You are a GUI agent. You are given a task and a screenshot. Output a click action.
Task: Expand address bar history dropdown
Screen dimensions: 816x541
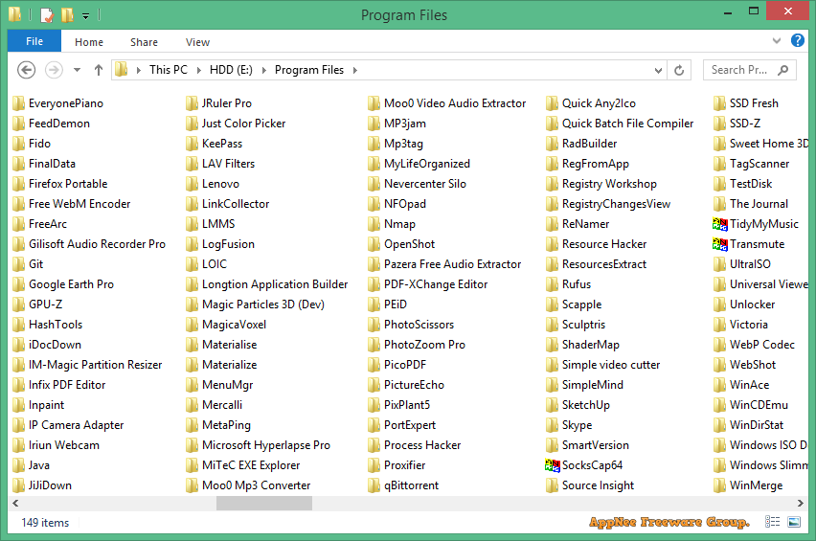pyautogui.click(x=658, y=70)
